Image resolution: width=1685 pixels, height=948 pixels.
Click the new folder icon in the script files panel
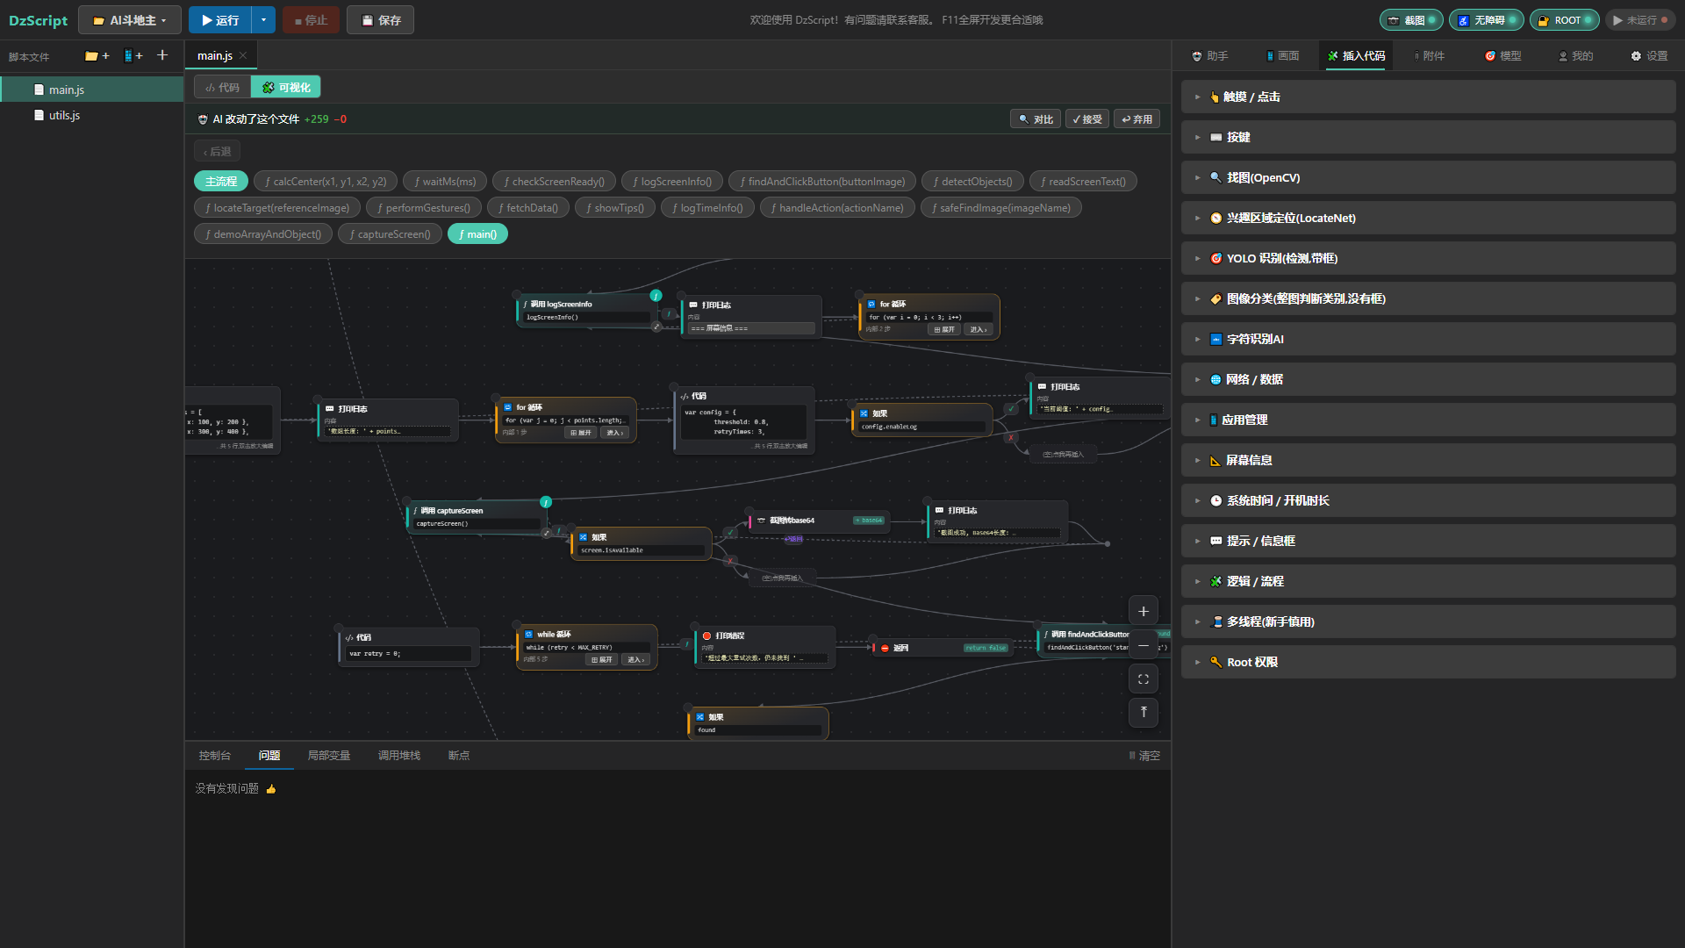[x=97, y=56]
